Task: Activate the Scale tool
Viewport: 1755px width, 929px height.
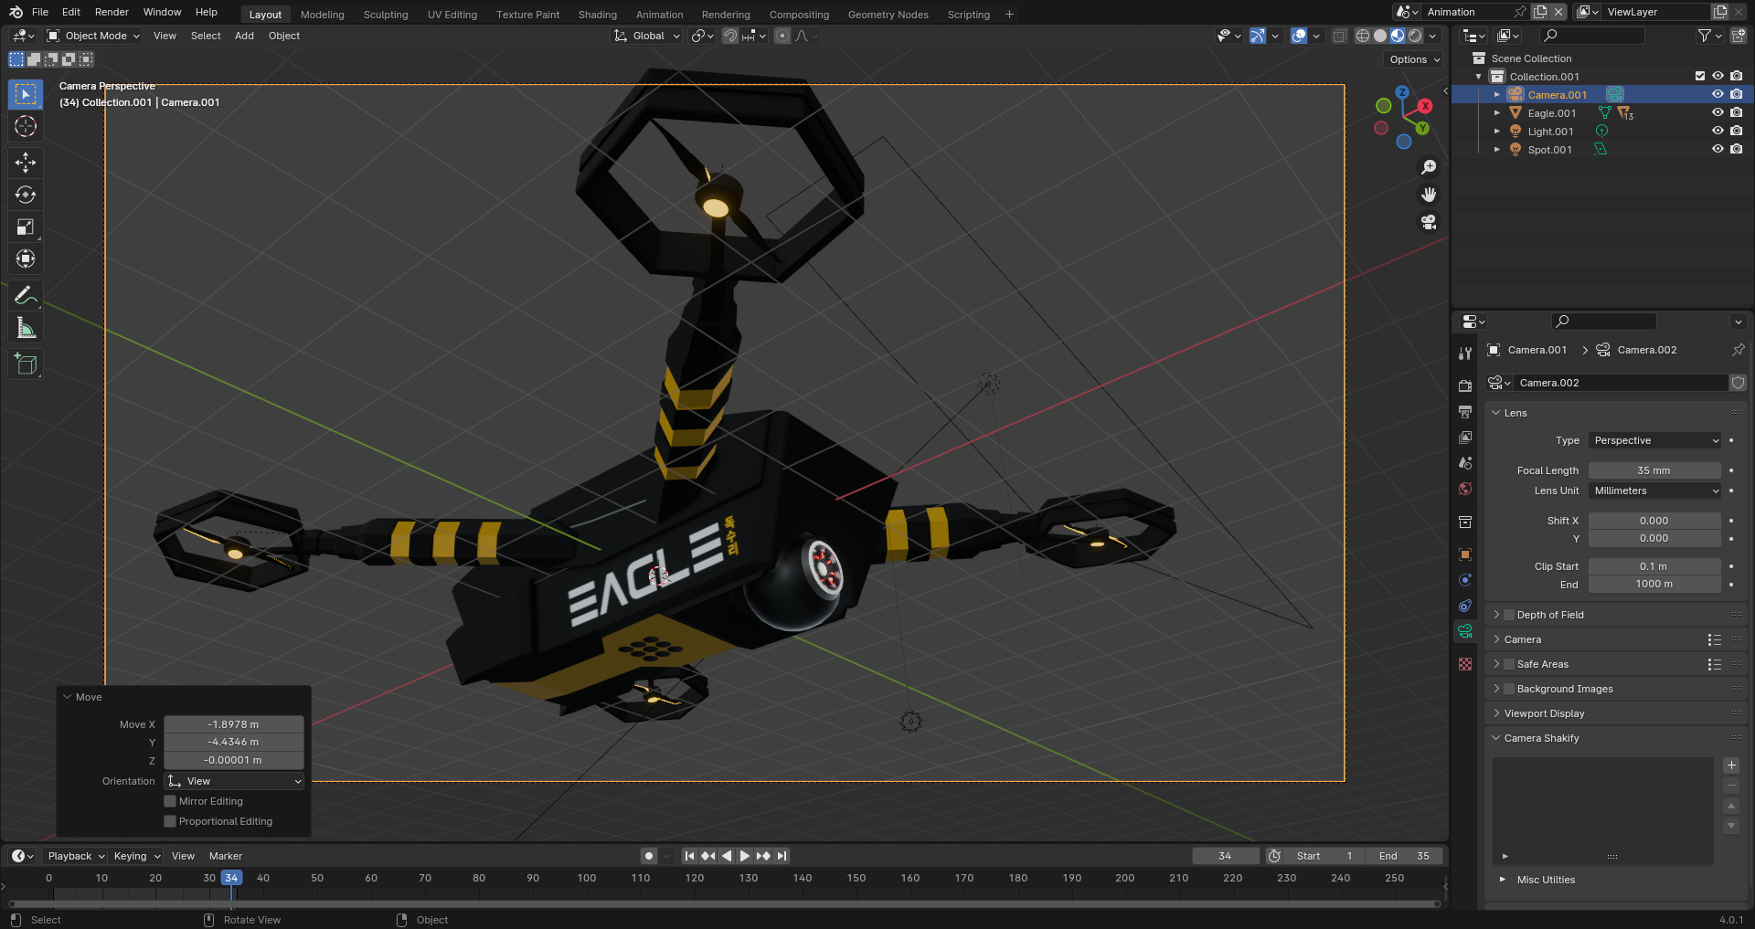Action: [x=26, y=227]
